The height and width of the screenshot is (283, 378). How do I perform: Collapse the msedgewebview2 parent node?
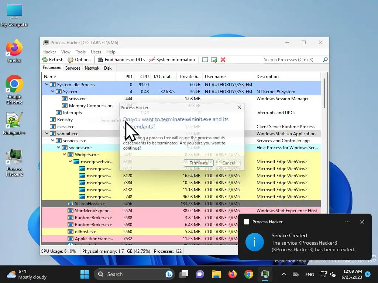click(x=70, y=161)
